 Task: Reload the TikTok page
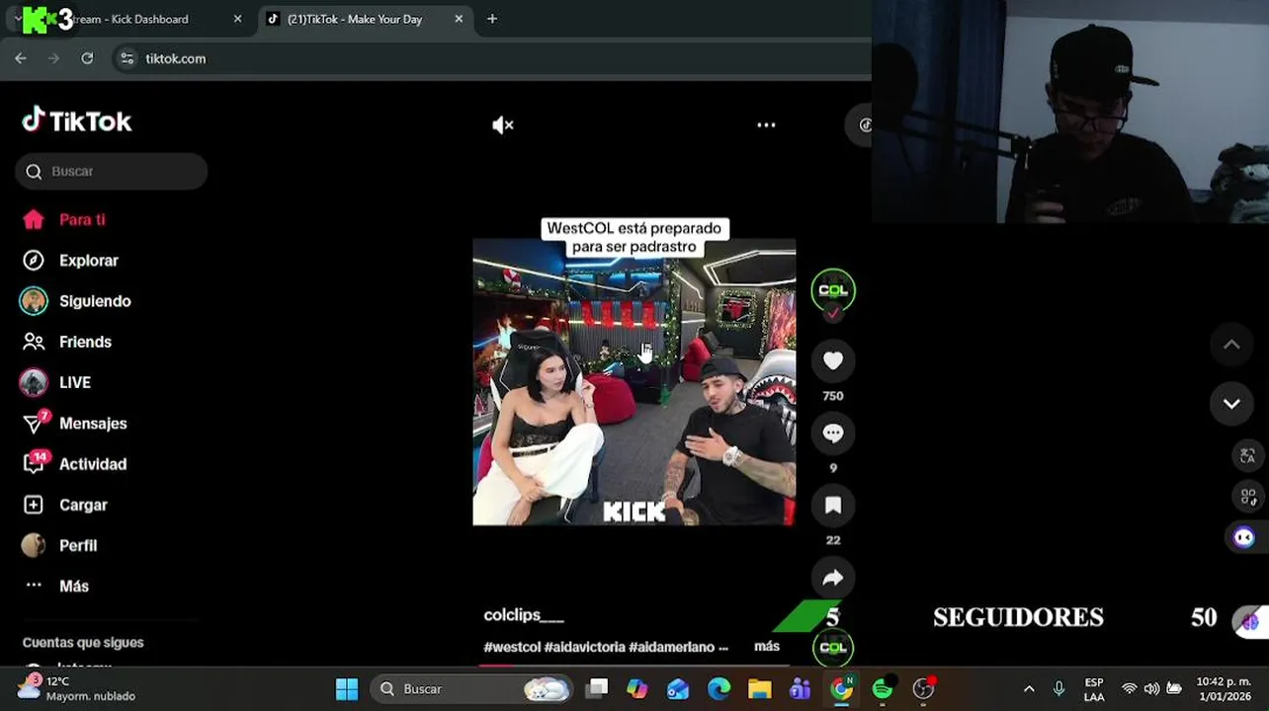tap(87, 58)
